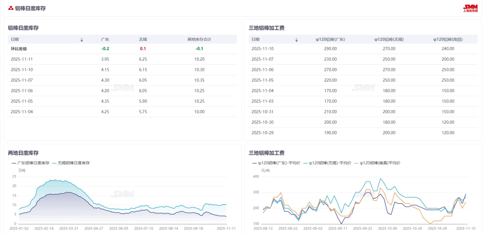Click the 广东 inventory value 4.20
This screenshot has width=485, height=234.
coord(105,91)
